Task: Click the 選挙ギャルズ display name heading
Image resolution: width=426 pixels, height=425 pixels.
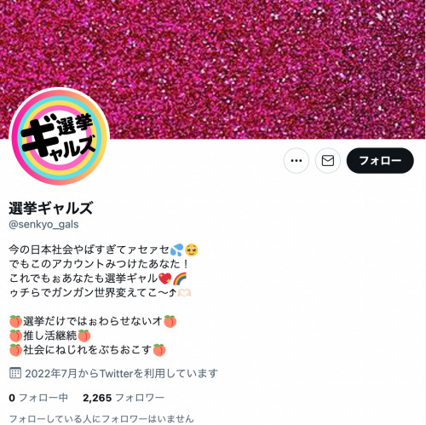Action: (x=51, y=208)
